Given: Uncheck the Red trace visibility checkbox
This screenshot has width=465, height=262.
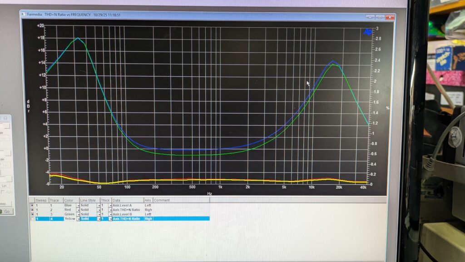Looking at the screenshot, I should (x=32, y=210).
